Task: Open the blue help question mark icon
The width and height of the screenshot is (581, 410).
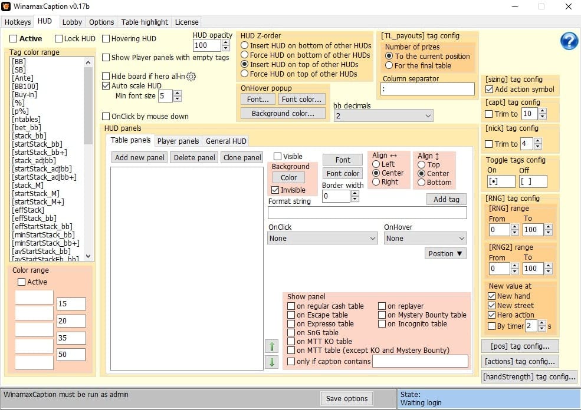Action: [x=569, y=41]
